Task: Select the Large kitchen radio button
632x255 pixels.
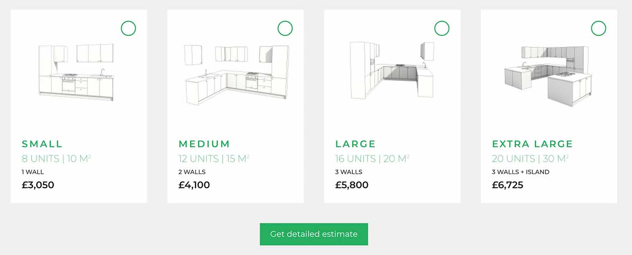Action: 442,28
